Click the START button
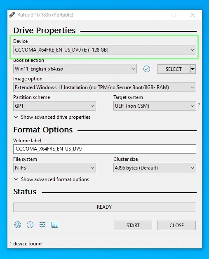This screenshot has height=259, width=209. pos(133,225)
